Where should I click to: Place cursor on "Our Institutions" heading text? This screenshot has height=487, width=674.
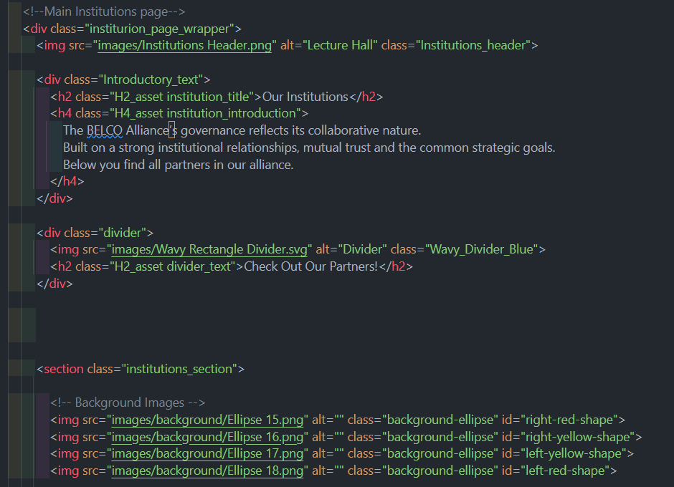coord(305,97)
